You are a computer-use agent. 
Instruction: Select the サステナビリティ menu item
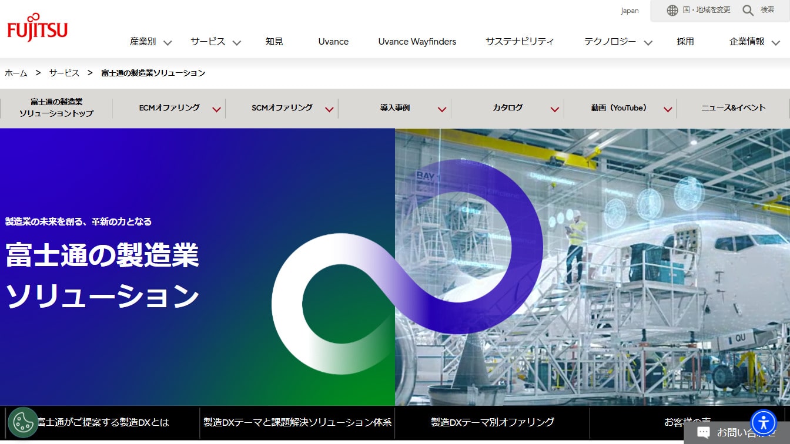point(520,42)
